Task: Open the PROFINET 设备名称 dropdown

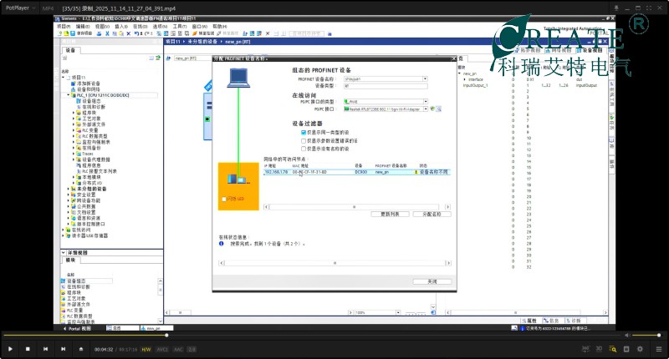Action: point(425,78)
